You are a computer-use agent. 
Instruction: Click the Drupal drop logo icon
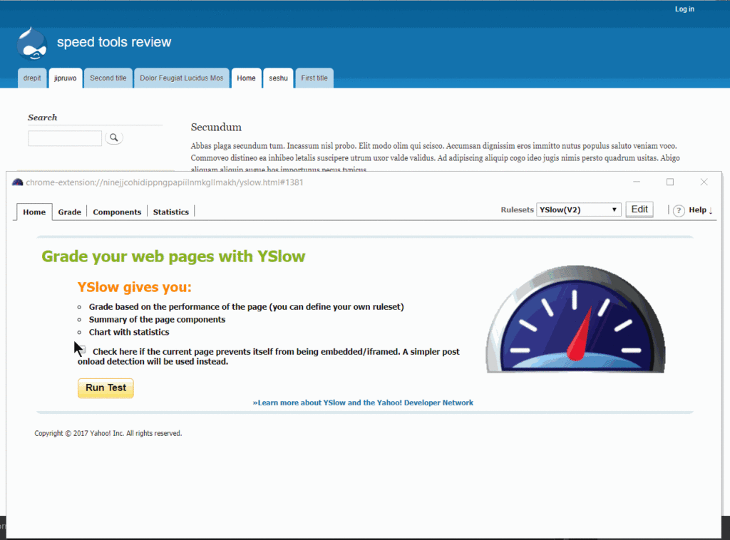point(31,43)
